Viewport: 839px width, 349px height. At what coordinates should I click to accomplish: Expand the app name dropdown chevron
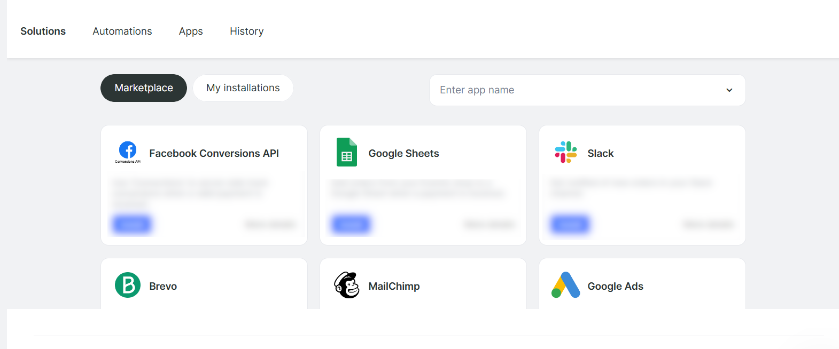(x=729, y=90)
